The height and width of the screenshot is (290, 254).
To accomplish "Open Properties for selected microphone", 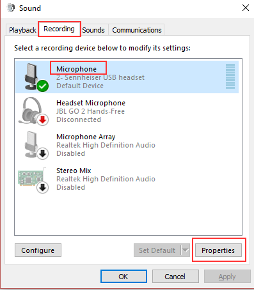I will pyautogui.click(x=218, y=250).
